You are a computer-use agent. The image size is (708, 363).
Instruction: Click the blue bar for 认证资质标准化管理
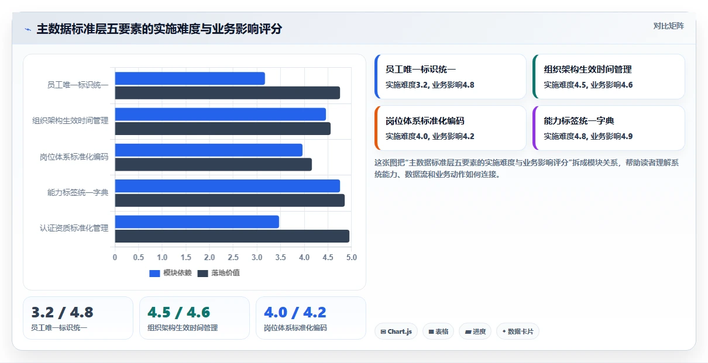click(197, 222)
